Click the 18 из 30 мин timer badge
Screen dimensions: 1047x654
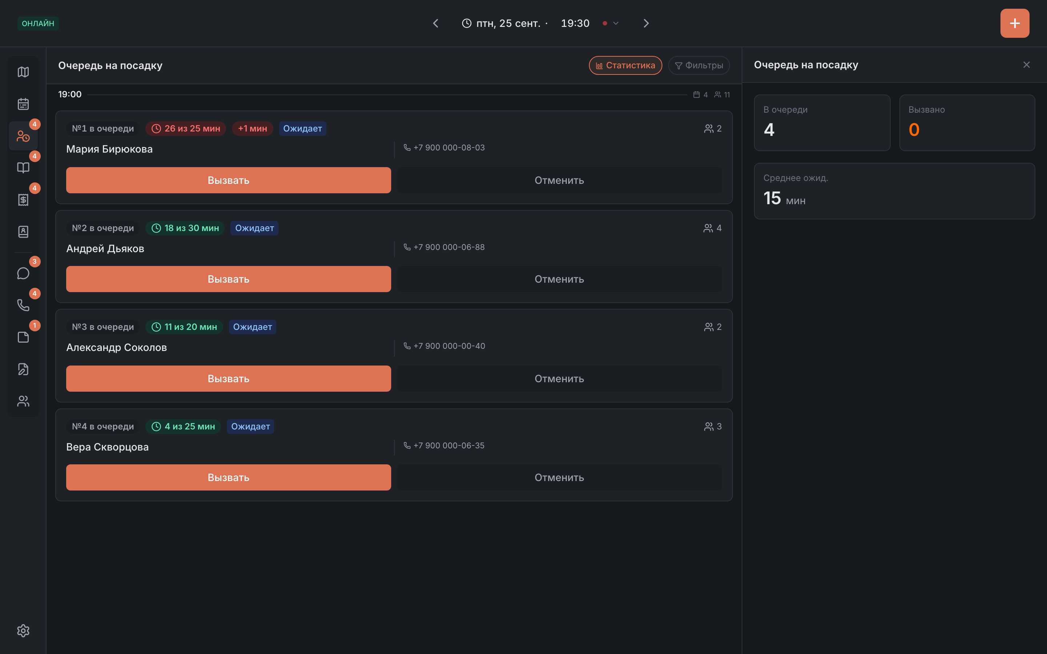tap(185, 228)
